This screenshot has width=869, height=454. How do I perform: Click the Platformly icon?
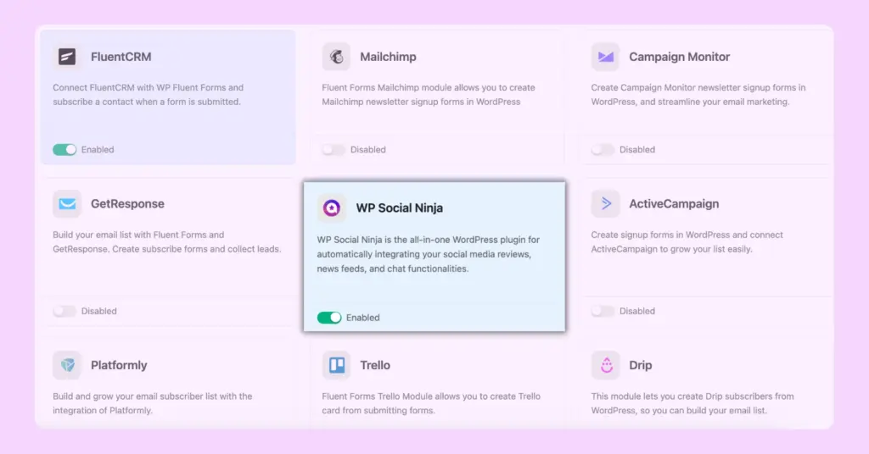(x=67, y=365)
